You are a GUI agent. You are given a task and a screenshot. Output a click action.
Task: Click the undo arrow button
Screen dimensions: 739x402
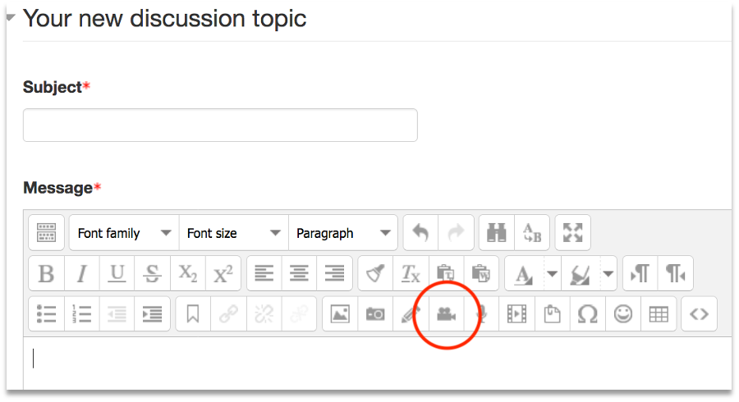tap(420, 233)
